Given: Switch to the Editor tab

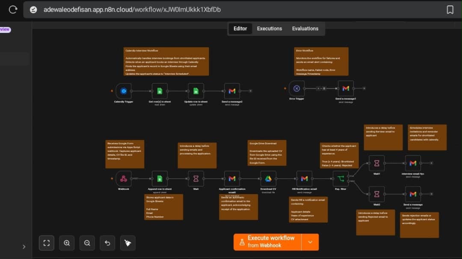Looking at the screenshot, I should [240, 29].
